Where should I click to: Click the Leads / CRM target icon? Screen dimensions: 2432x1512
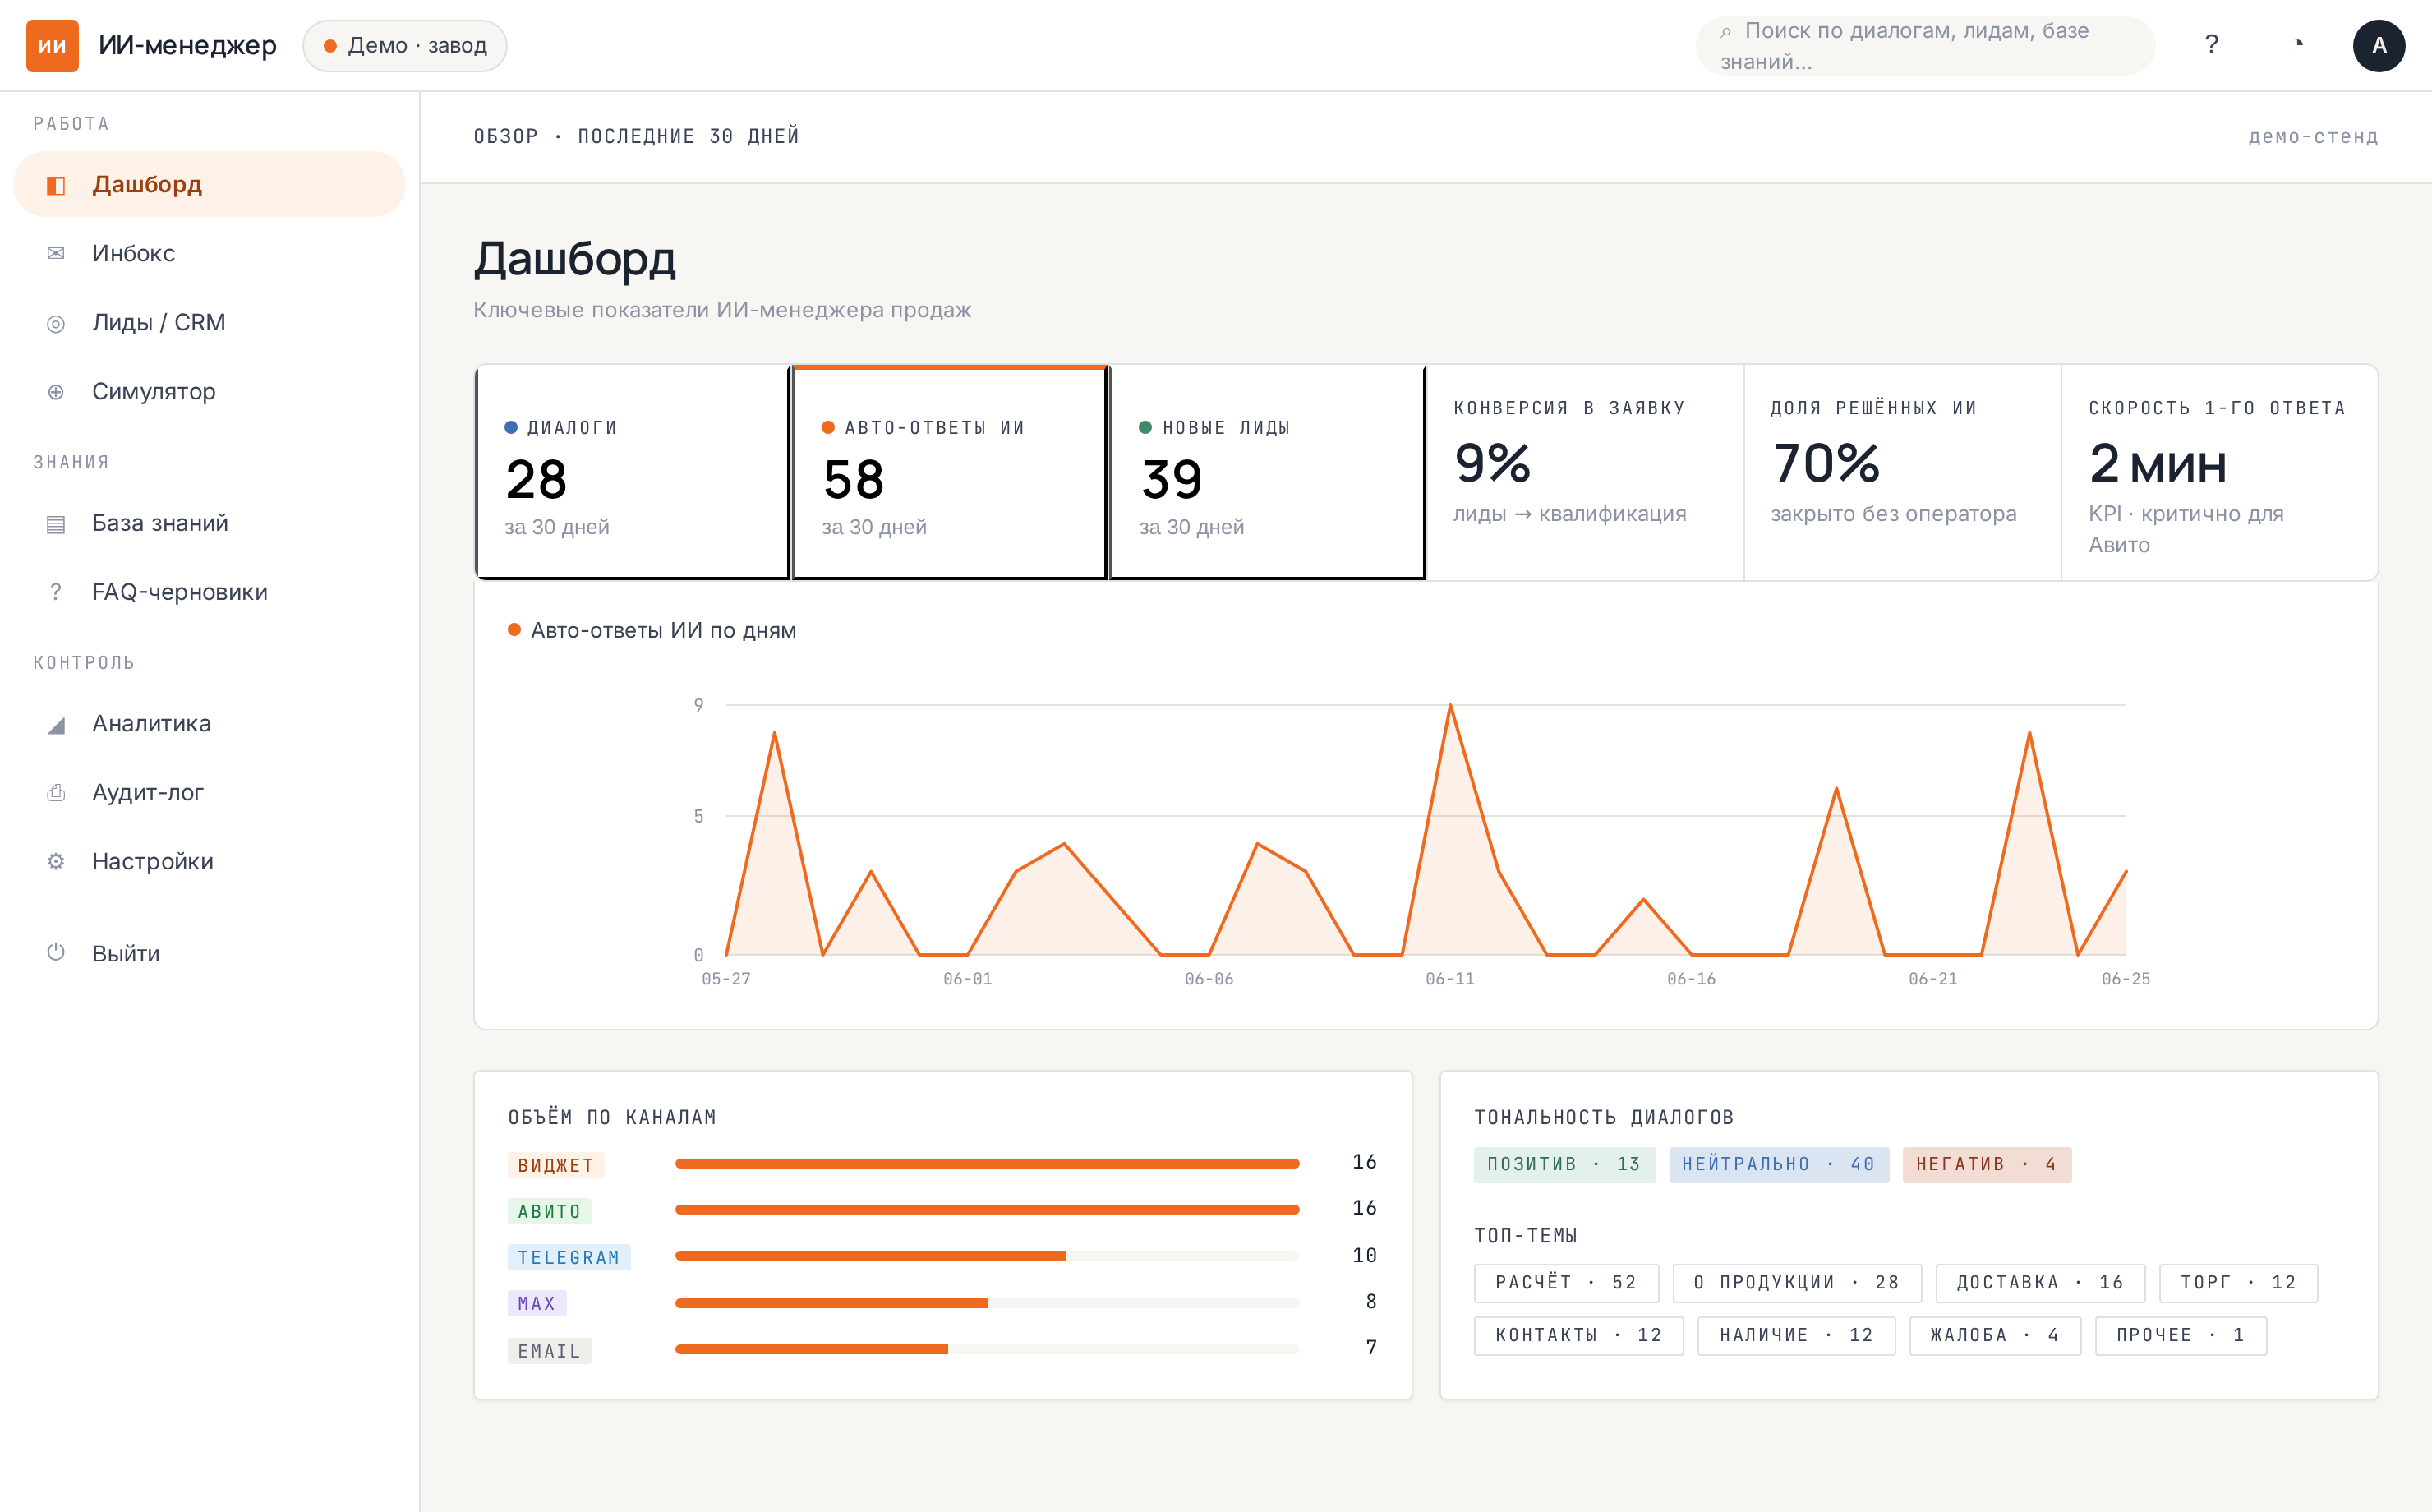pyautogui.click(x=56, y=323)
